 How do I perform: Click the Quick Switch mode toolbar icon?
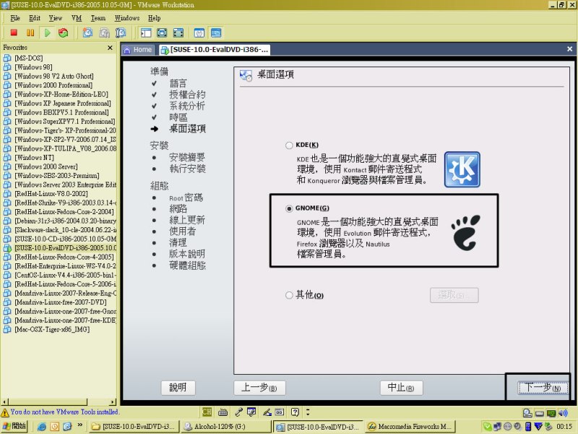coord(162,33)
